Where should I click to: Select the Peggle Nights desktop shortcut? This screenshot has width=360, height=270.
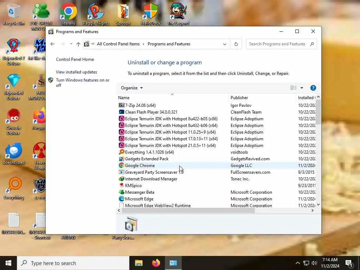click(x=96, y=14)
